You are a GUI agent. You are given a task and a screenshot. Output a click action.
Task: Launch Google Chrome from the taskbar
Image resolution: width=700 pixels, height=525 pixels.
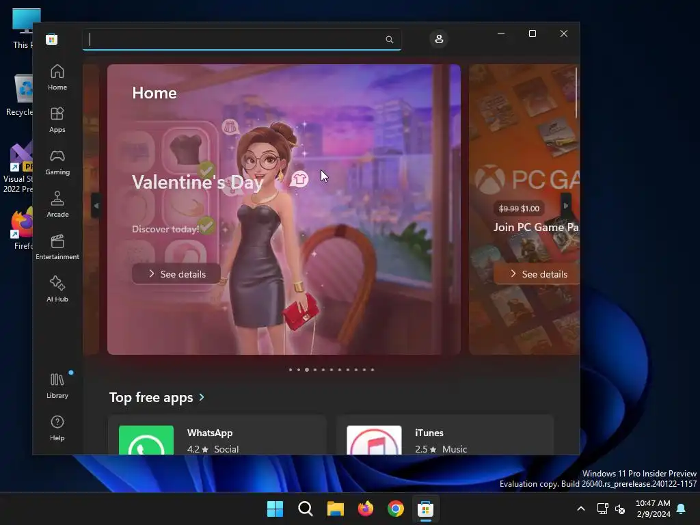tap(396, 509)
